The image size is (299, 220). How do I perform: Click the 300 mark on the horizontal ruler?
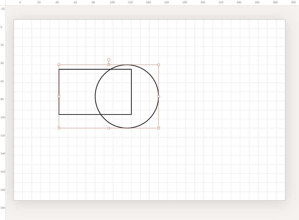tap(293, 2)
